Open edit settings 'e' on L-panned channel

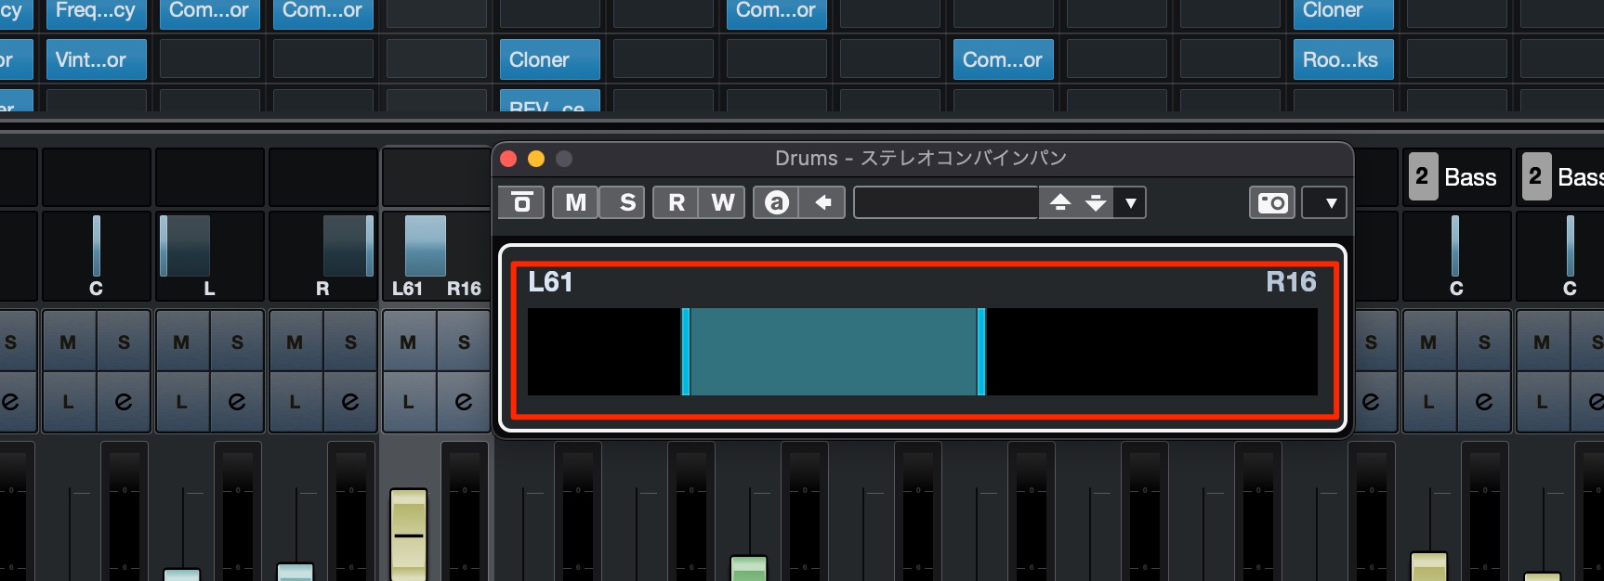pos(237,402)
